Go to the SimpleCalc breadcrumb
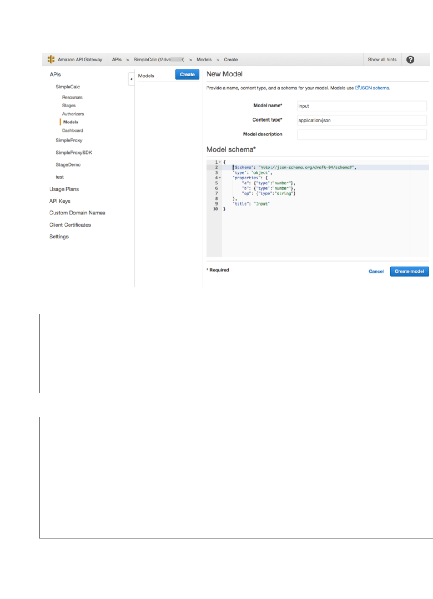The image size is (433, 599). pos(159,60)
